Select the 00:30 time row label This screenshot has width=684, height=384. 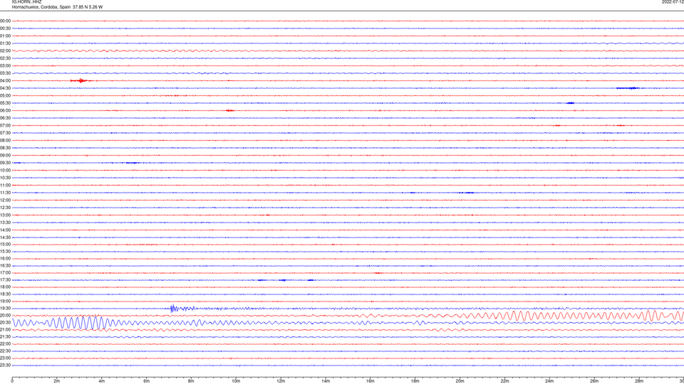pyautogui.click(x=5, y=28)
